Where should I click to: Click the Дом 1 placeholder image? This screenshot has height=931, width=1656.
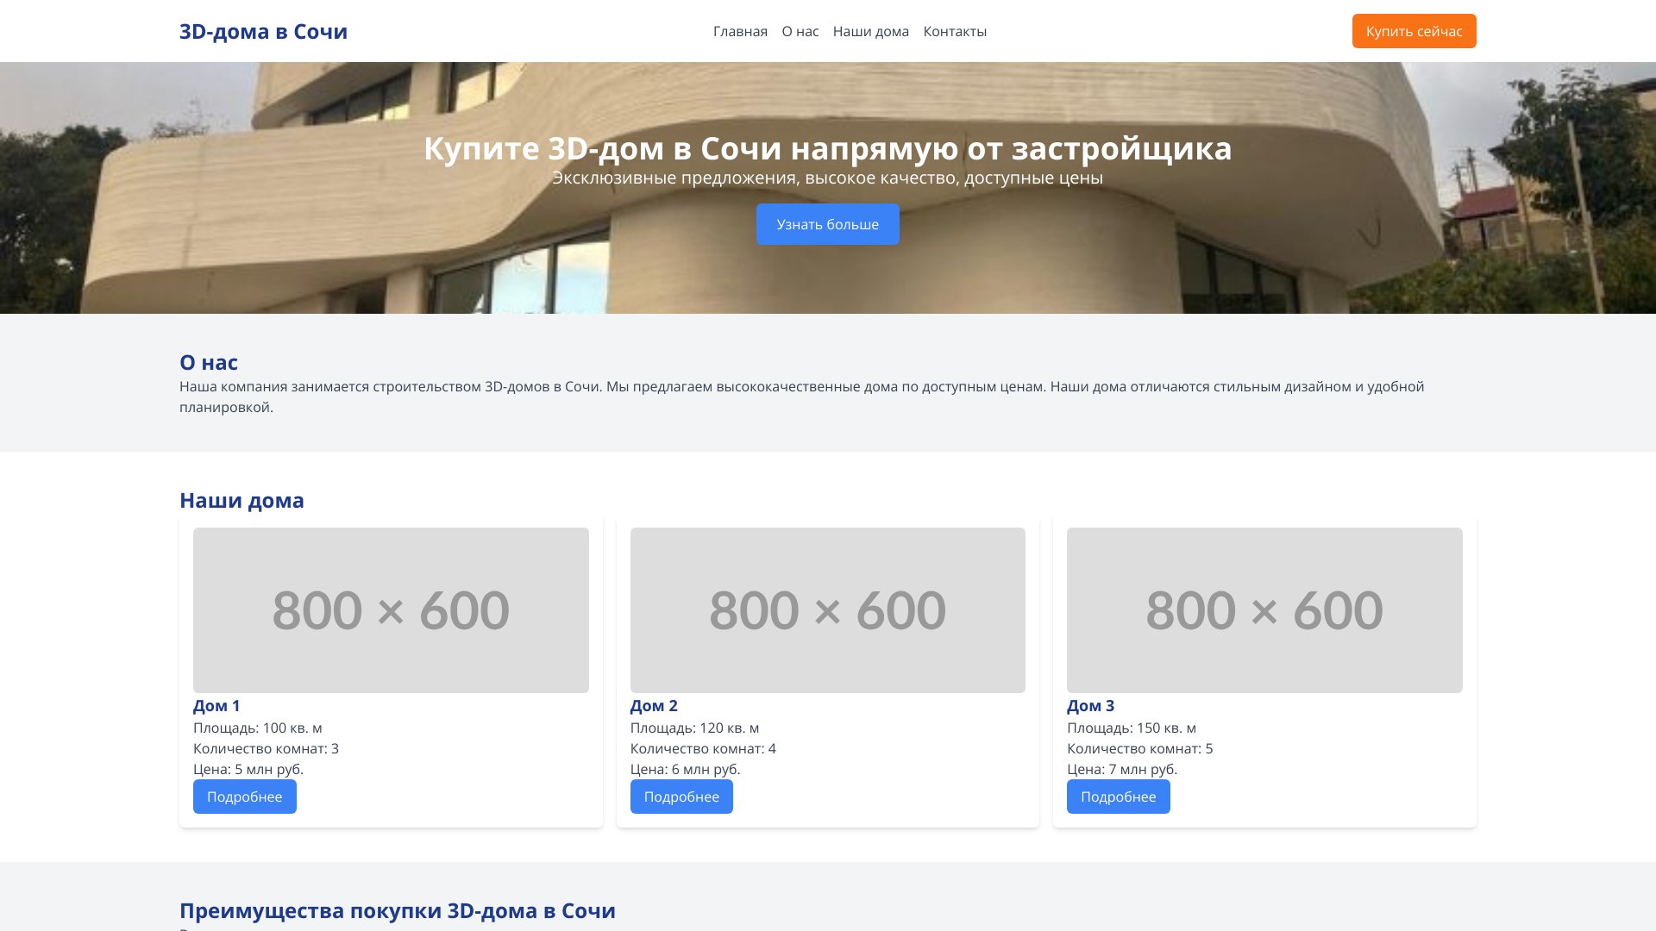(x=391, y=609)
